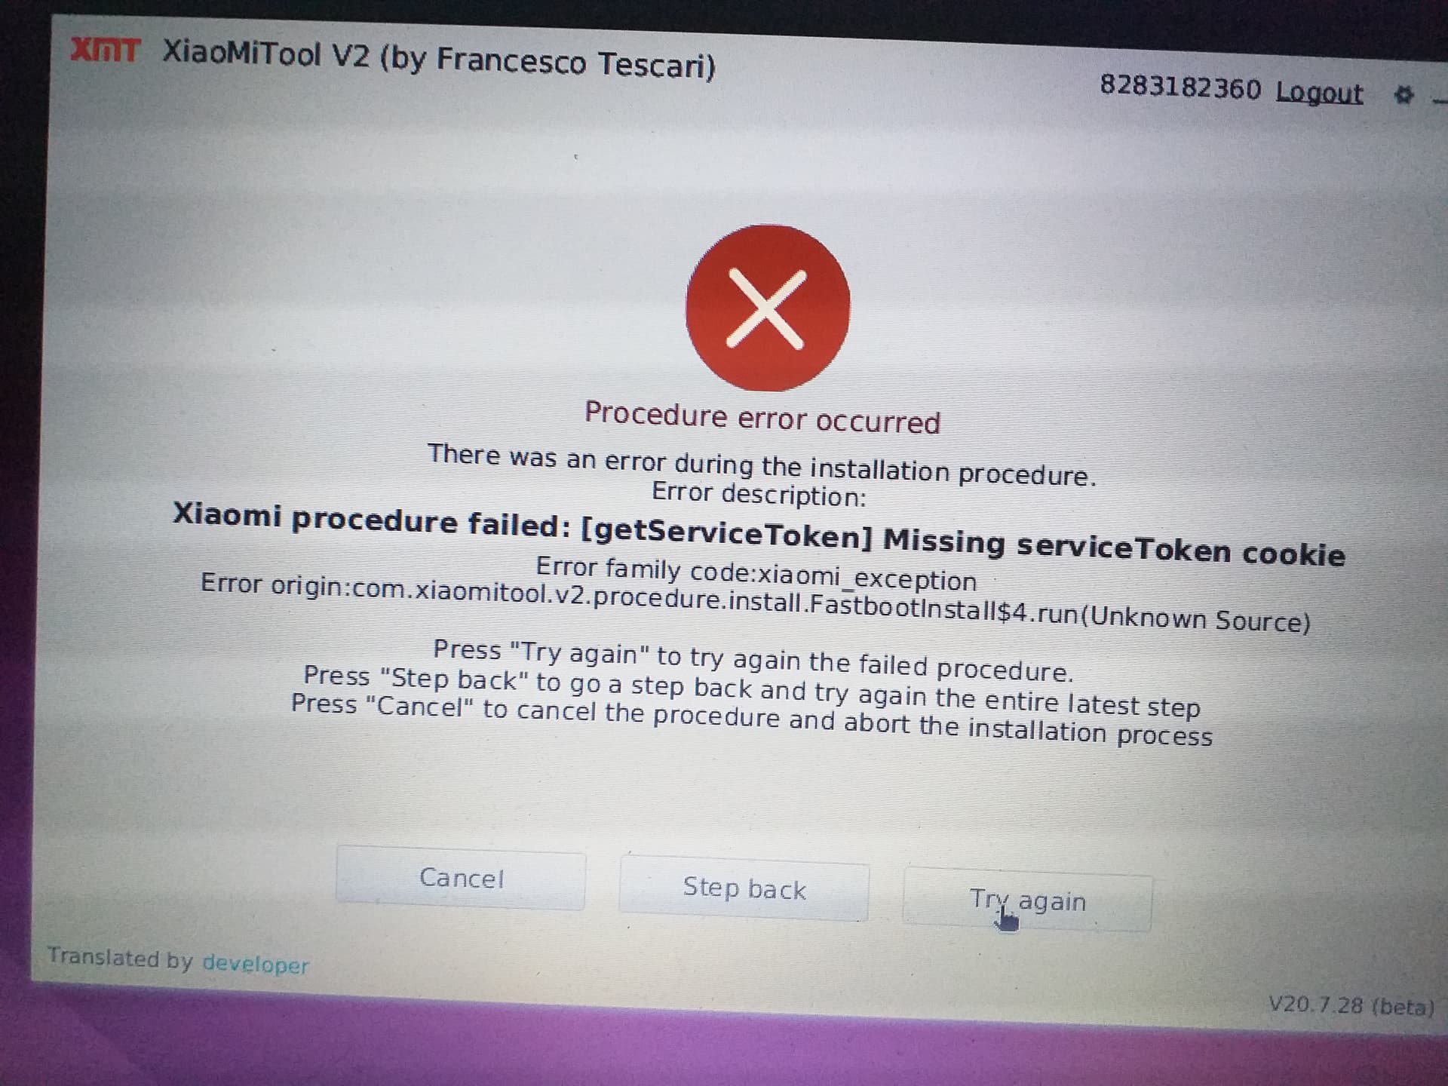Viewport: 1448px width, 1086px height.
Task: Open the settings gear icon beside Logout
Action: tap(1403, 96)
